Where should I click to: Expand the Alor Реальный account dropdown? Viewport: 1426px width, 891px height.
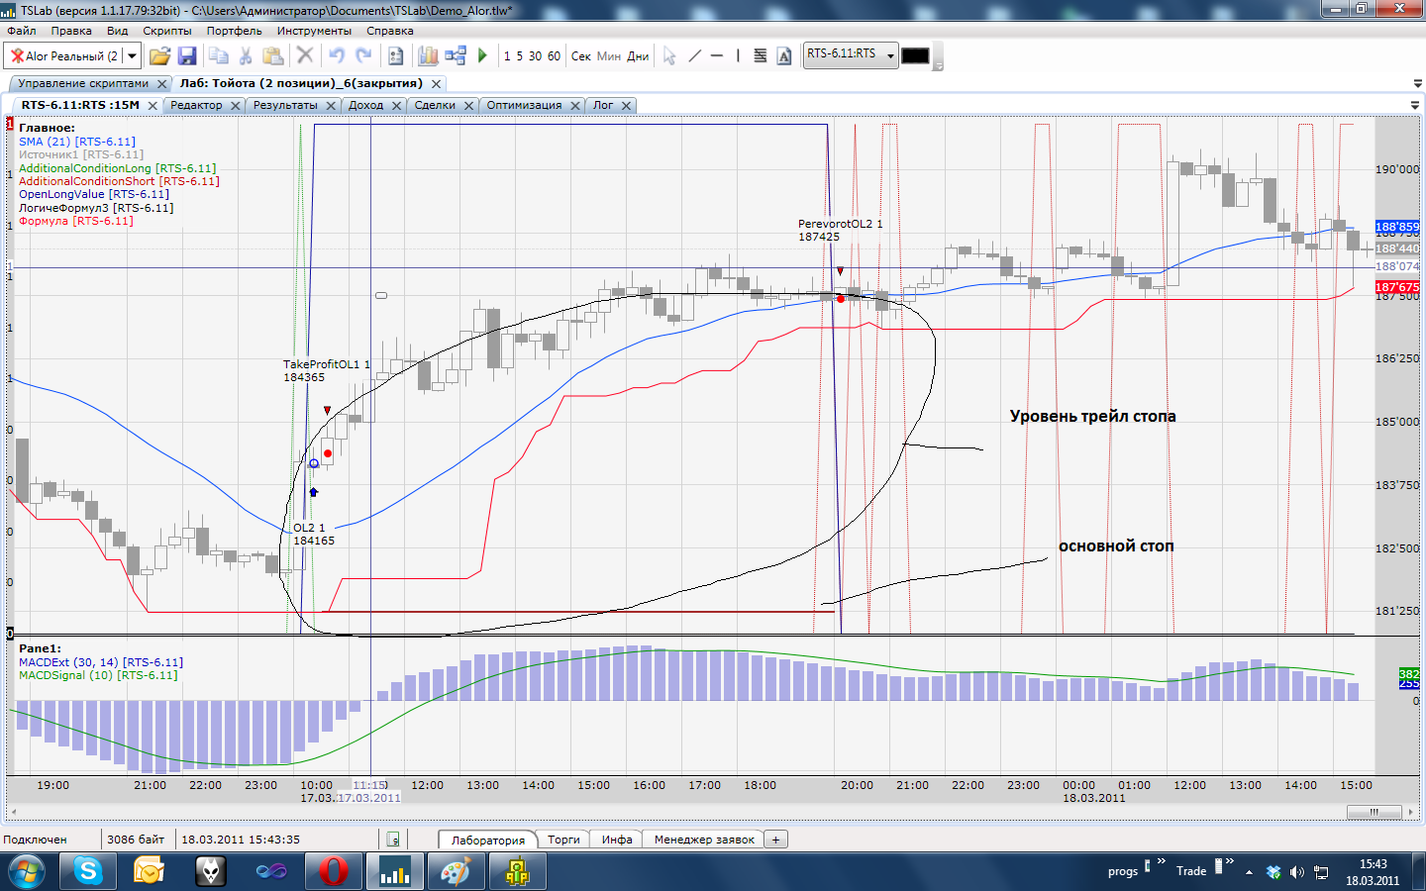click(x=132, y=55)
